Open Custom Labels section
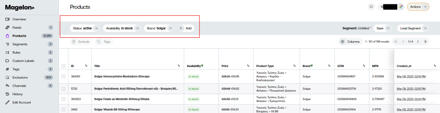Viewport: 440px width, 113px height. click(23, 61)
